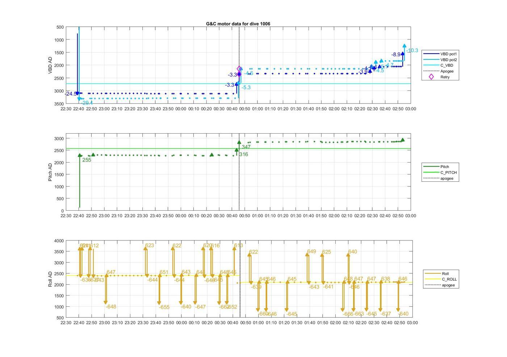
Task: Click the '01:30' time tick under the VBD plot
Action: pyautogui.click(x=296, y=109)
